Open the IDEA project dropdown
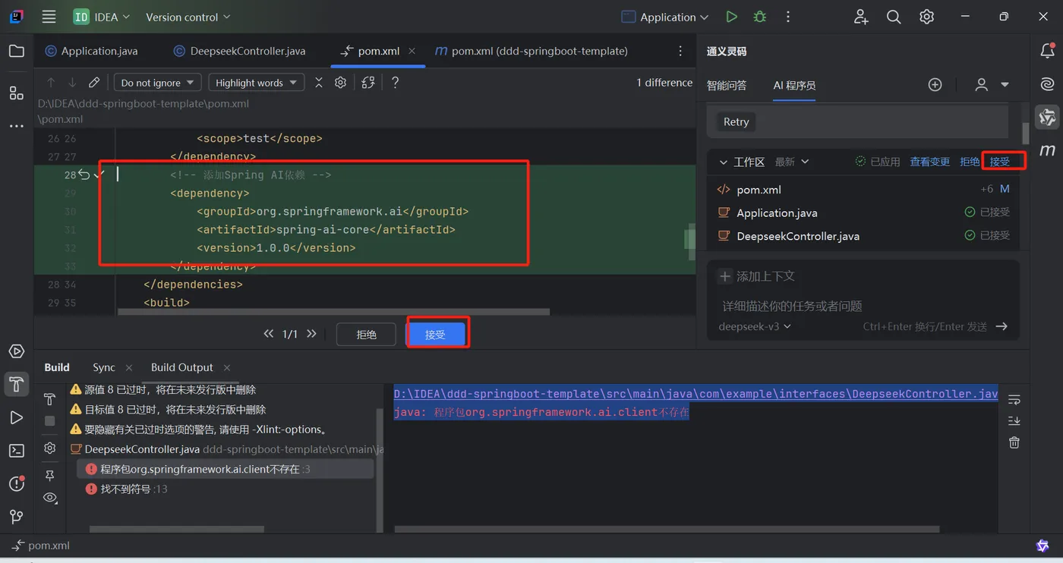 pos(102,17)
